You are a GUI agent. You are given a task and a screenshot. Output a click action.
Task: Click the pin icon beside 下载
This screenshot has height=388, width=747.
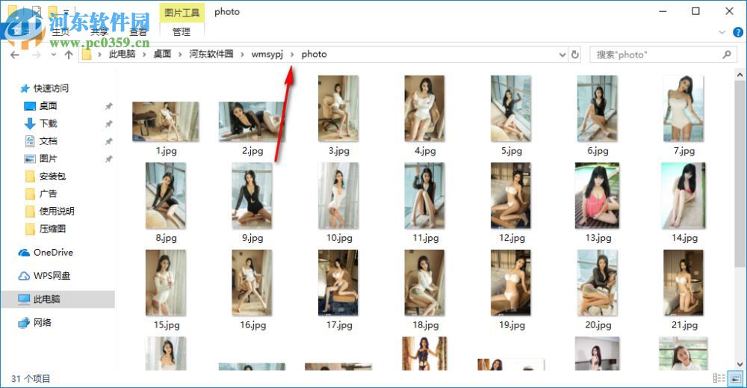108,124
